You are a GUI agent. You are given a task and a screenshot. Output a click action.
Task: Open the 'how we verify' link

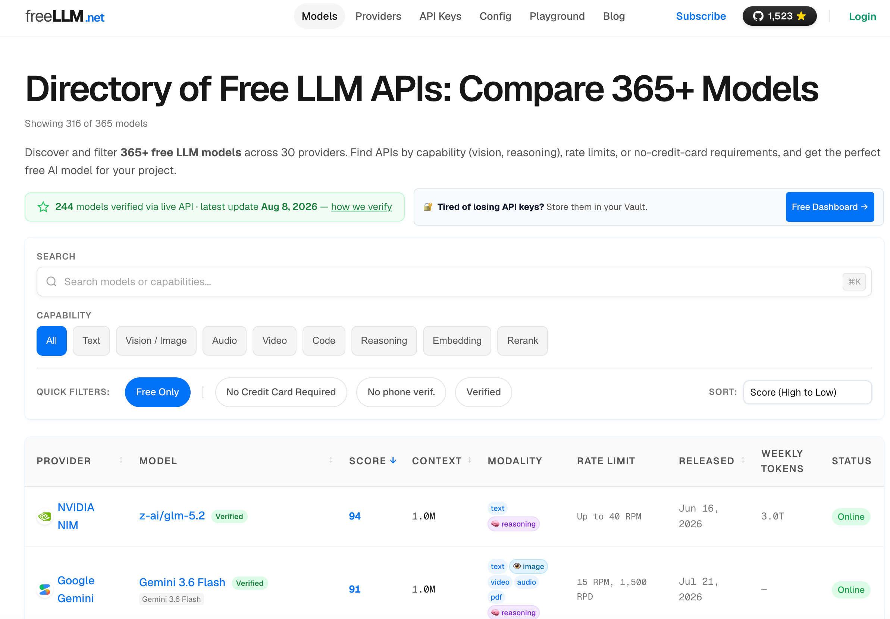pyautogui.click(x=361, y=207)
